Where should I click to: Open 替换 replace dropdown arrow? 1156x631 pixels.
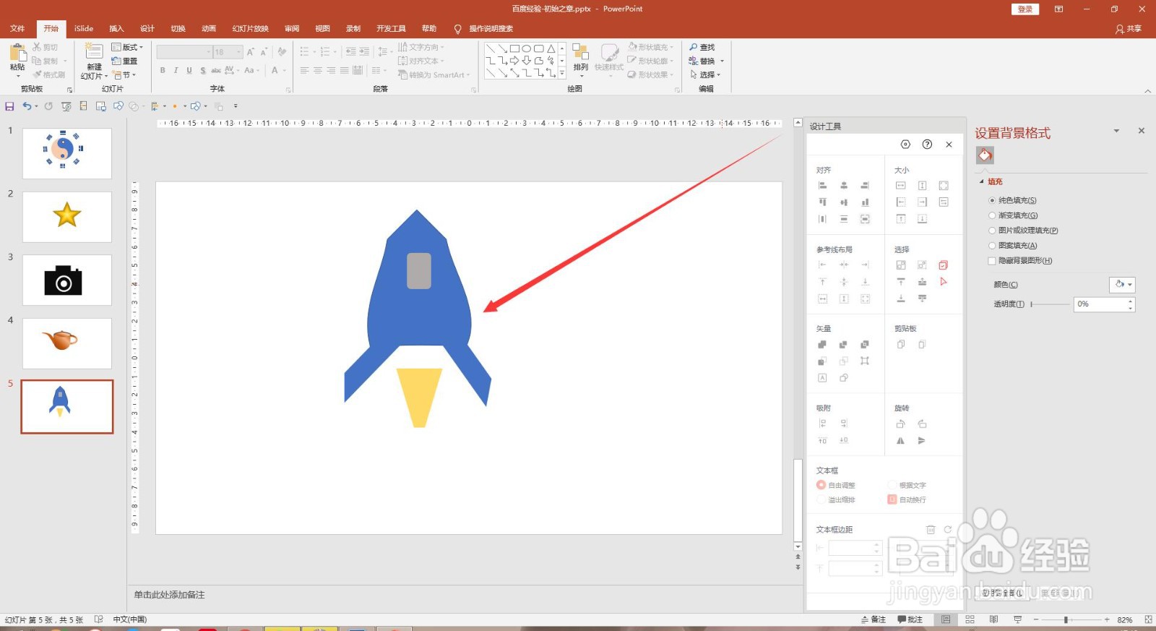[722, 61]
